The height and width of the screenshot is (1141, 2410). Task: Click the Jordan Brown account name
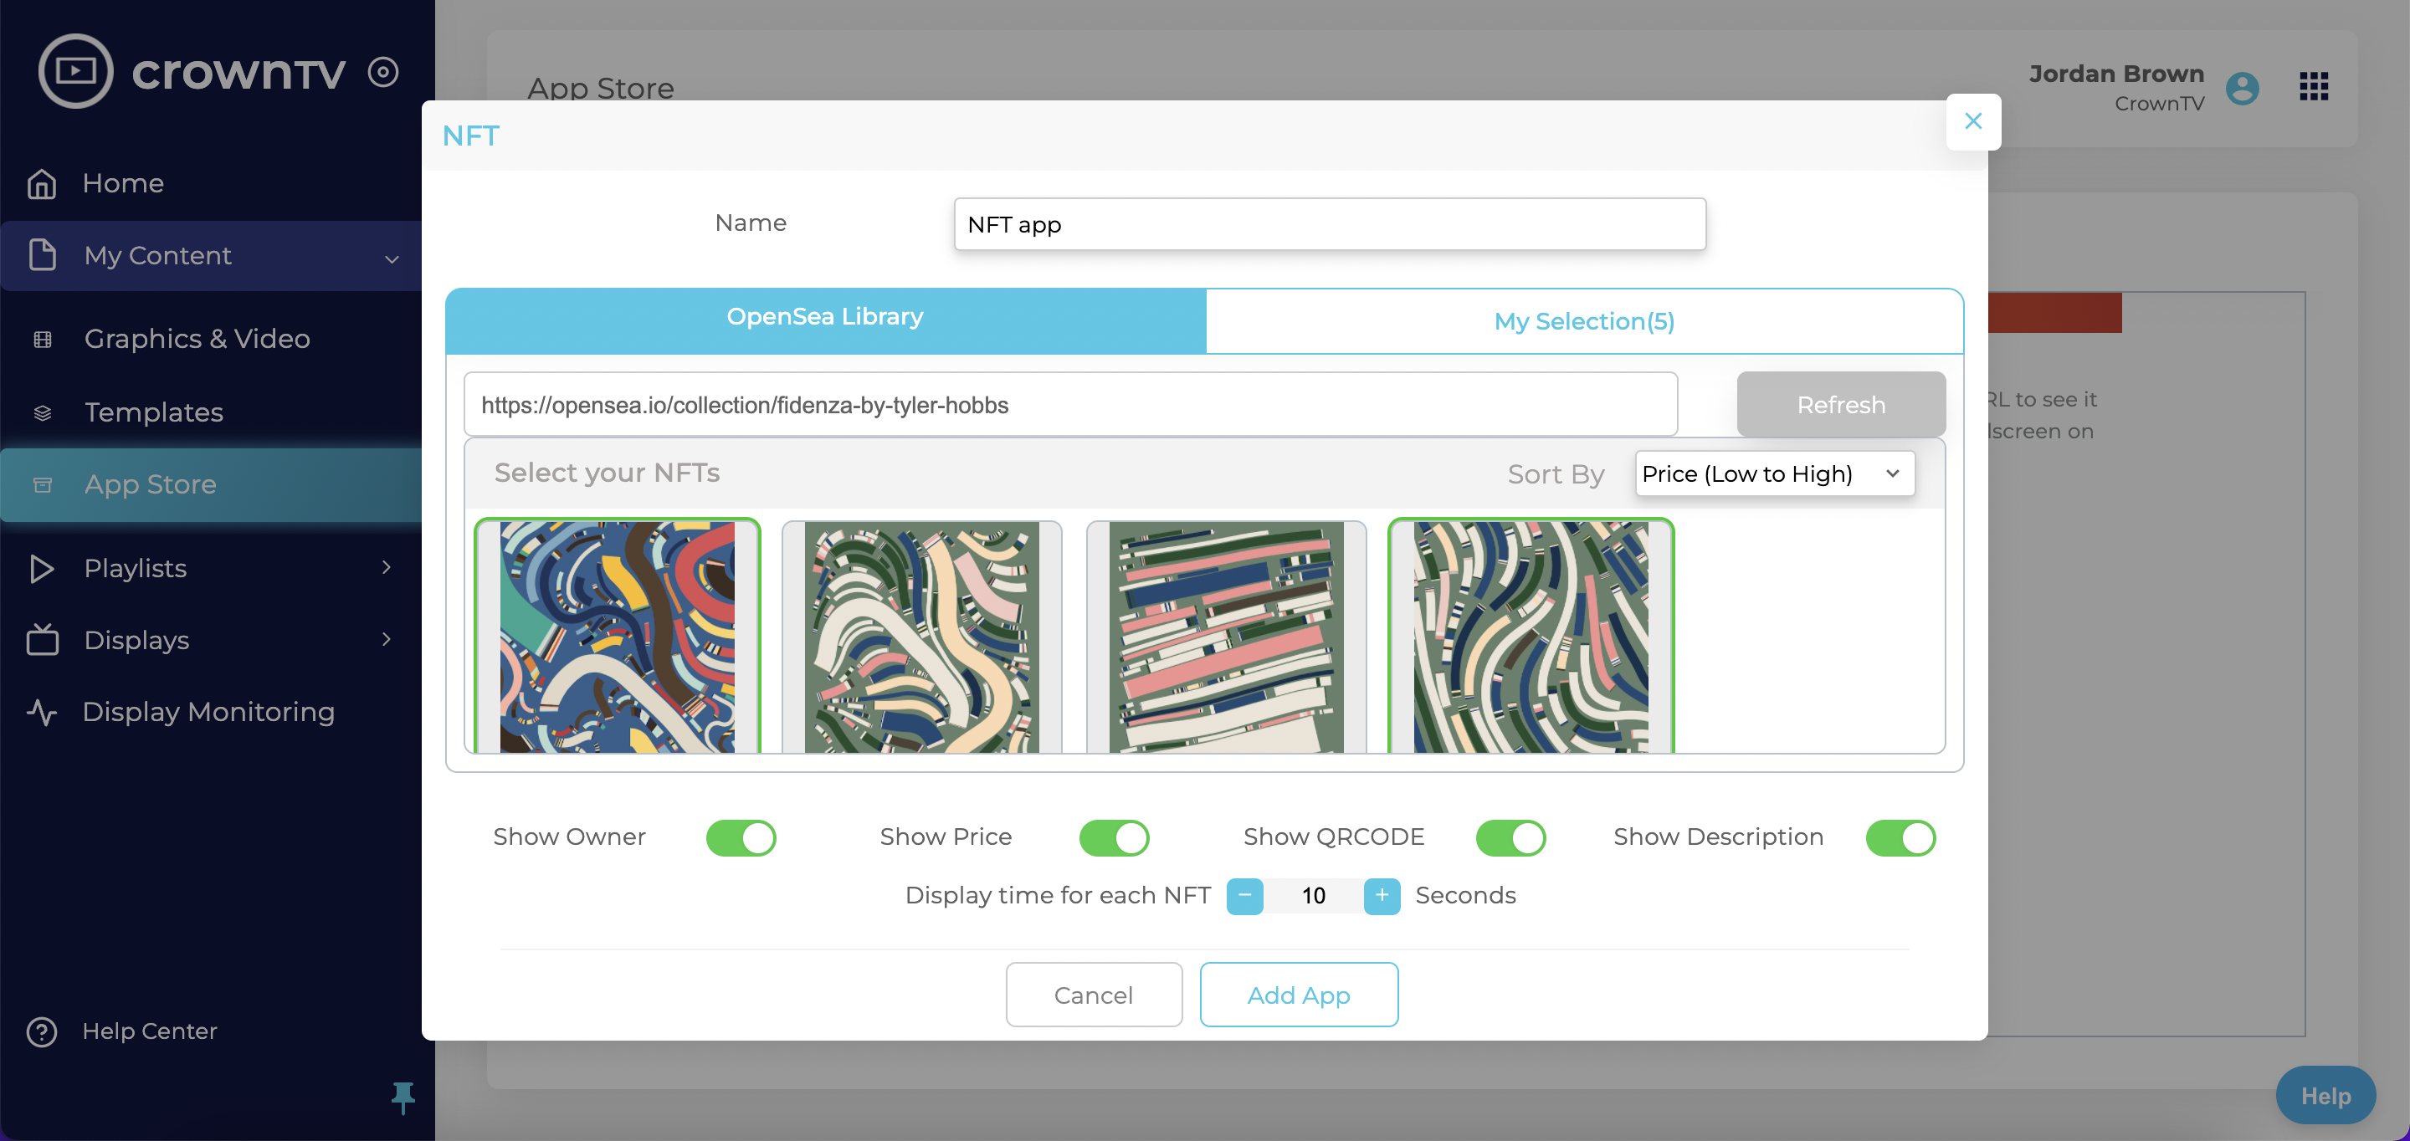[x=2116, y=74]
